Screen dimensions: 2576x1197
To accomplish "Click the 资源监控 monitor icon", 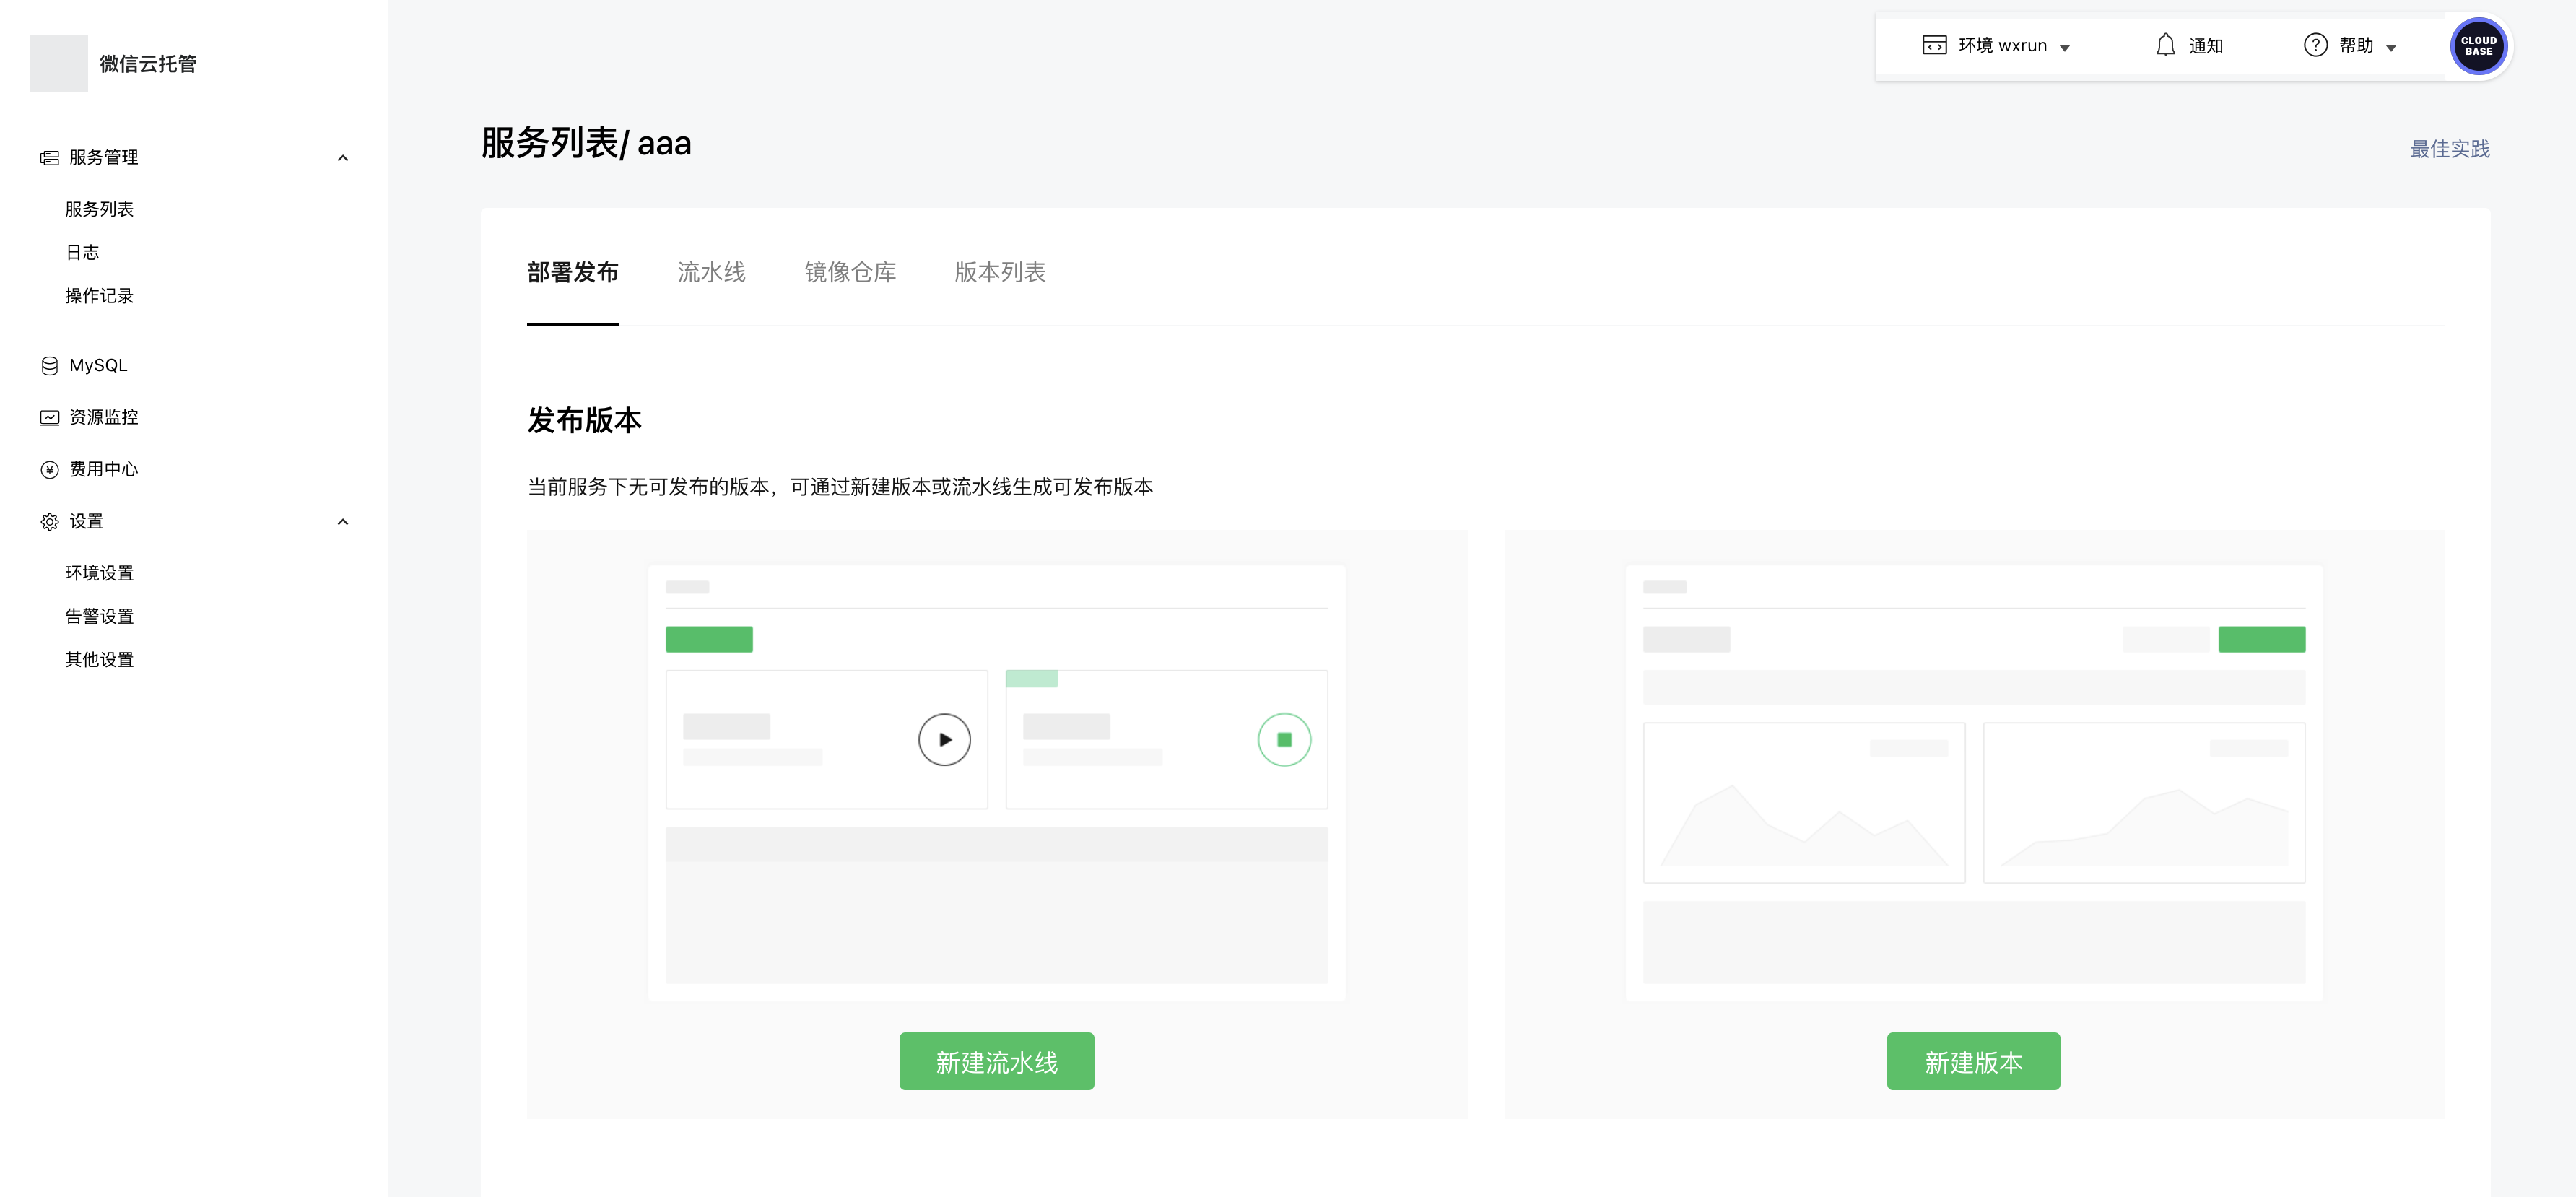I will tap(49, 418).
